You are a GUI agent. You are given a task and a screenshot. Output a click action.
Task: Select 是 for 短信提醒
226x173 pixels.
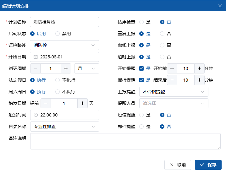tap(141, 115)
